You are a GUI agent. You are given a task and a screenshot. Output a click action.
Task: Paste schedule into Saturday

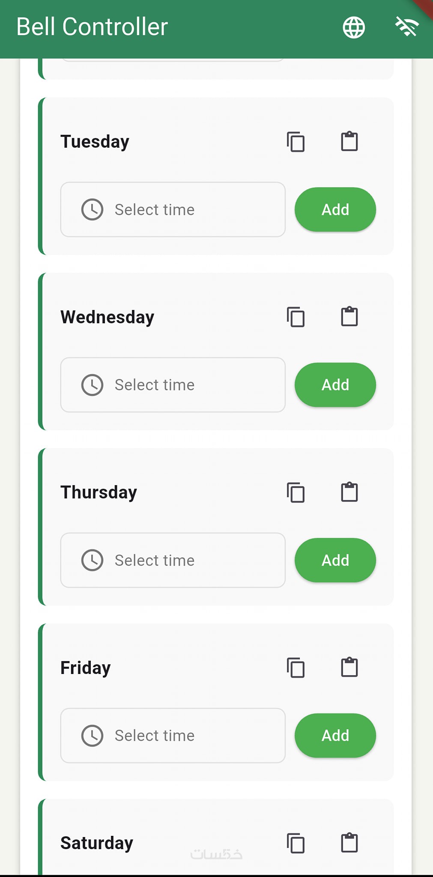349,843
